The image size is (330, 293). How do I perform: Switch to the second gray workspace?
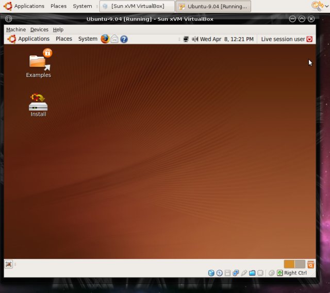tap(300, 264)
